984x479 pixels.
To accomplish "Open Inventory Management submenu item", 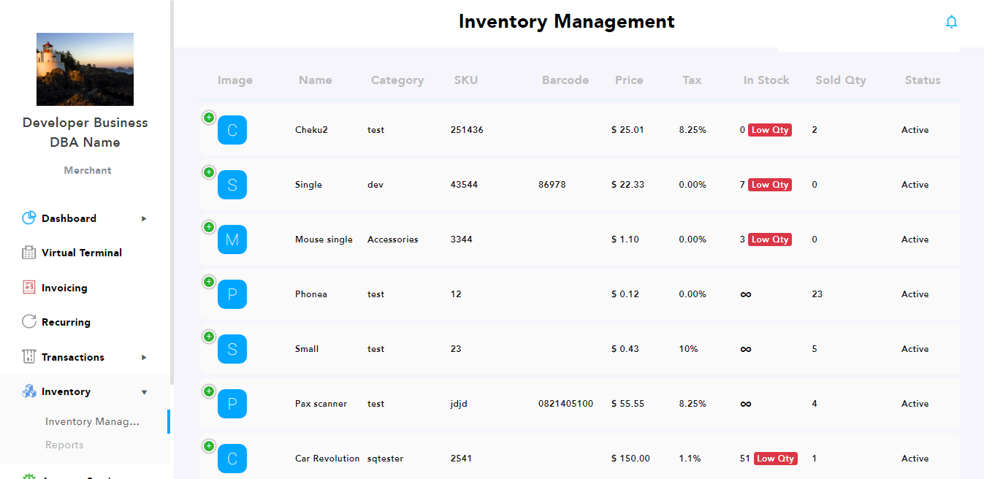I will click(x=92, y=421).
